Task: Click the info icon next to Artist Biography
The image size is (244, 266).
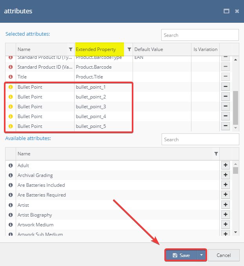Action: [x=11, y=215]
